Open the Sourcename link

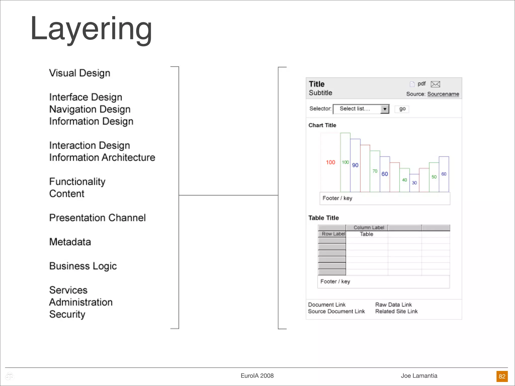(x=443, y=94)
